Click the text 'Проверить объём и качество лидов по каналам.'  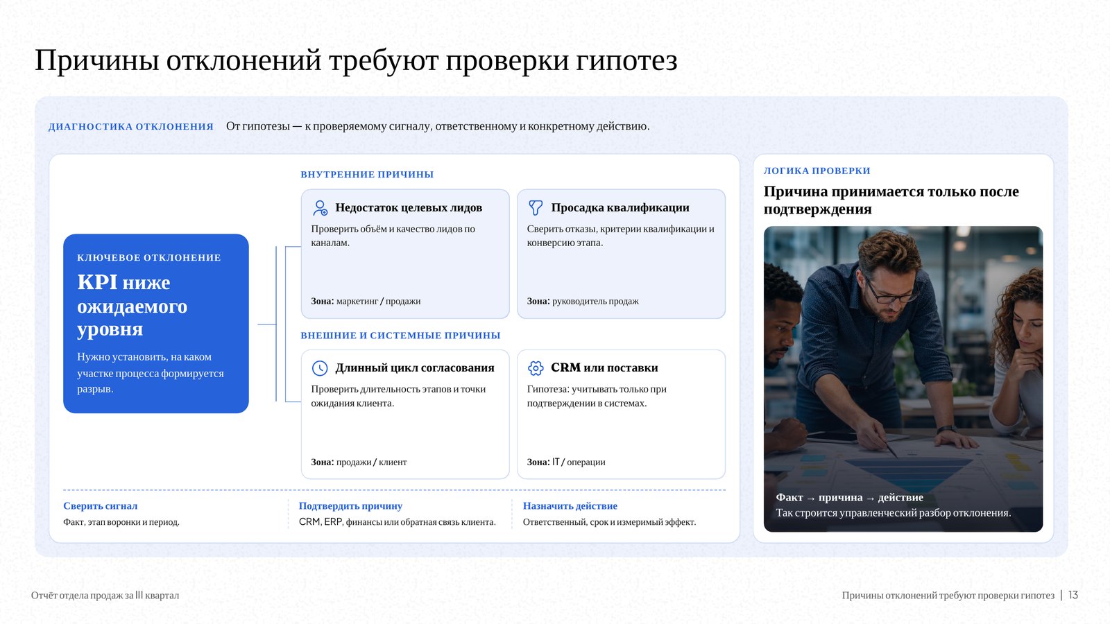[393, 236]
